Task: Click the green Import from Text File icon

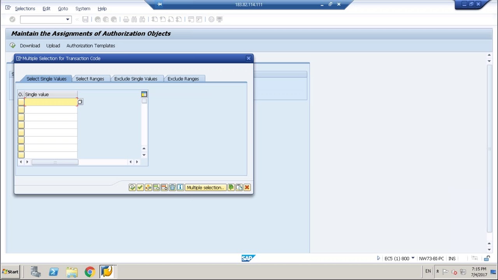Action: point(231,187)
